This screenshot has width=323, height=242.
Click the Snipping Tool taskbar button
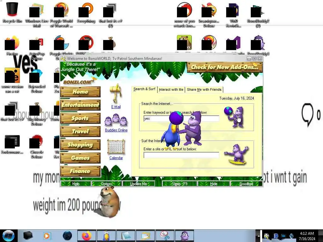point(165,236)
